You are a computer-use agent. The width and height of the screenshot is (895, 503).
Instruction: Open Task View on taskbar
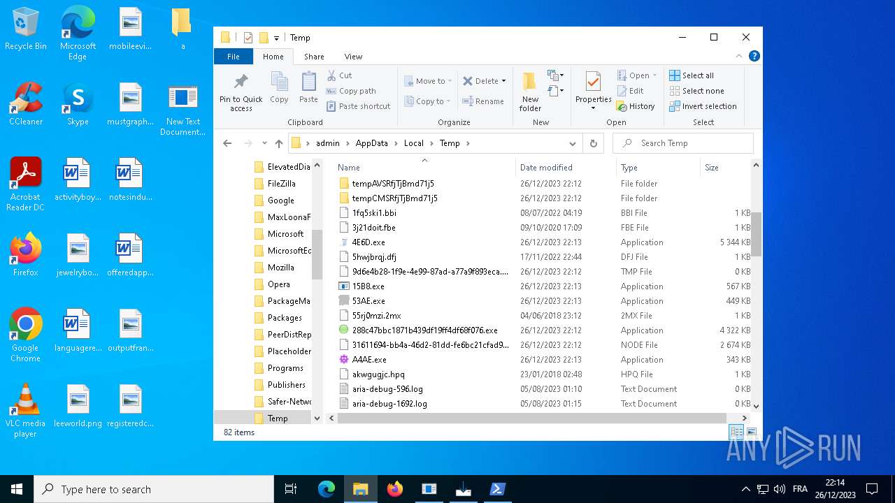(x=291, y=489)
